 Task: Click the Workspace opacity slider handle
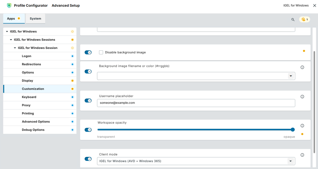pyautogui.click(x=293, y=130)
